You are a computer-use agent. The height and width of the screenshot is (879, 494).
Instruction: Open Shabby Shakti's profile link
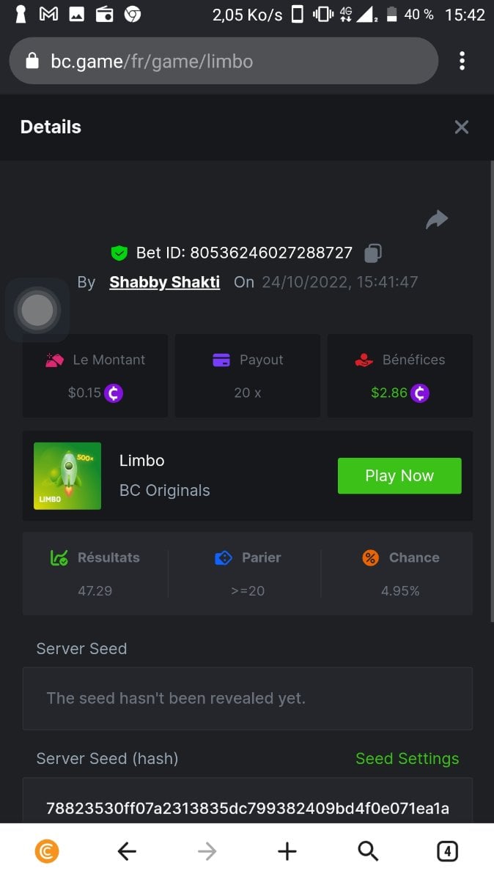(x=164, y=282)
